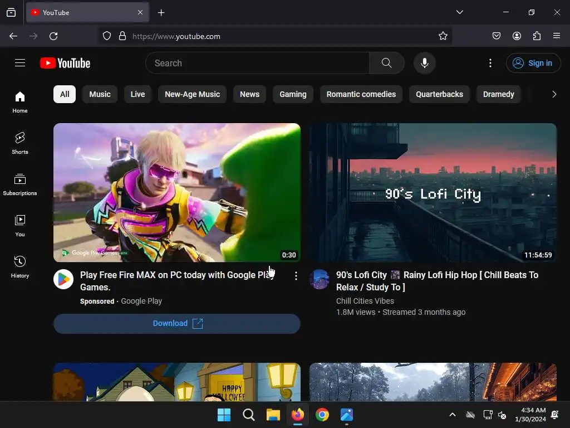The width and height of the screenshot is (570, 428).
Task: Open the Windows Start menu
Action: click(224, 415)
